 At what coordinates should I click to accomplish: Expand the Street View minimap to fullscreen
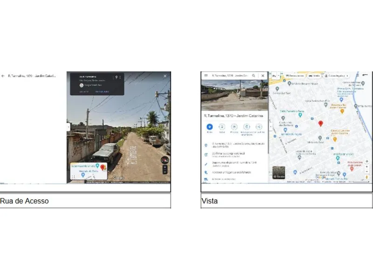pyautogui.click(x=73, y=177)
